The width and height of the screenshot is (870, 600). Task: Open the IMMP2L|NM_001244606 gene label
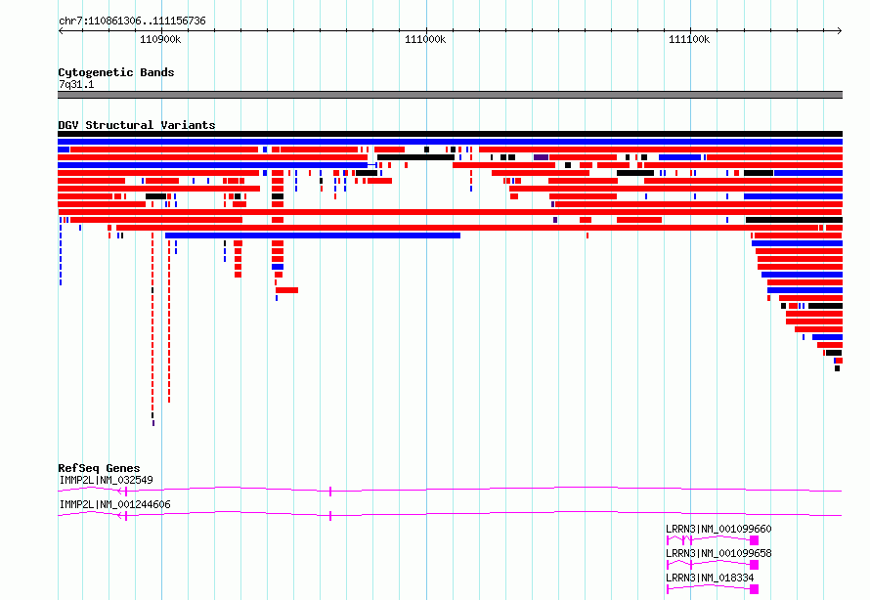(x=114, y=504)
